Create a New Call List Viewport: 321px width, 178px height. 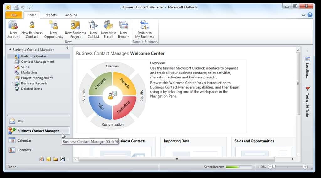coord(93,29)
